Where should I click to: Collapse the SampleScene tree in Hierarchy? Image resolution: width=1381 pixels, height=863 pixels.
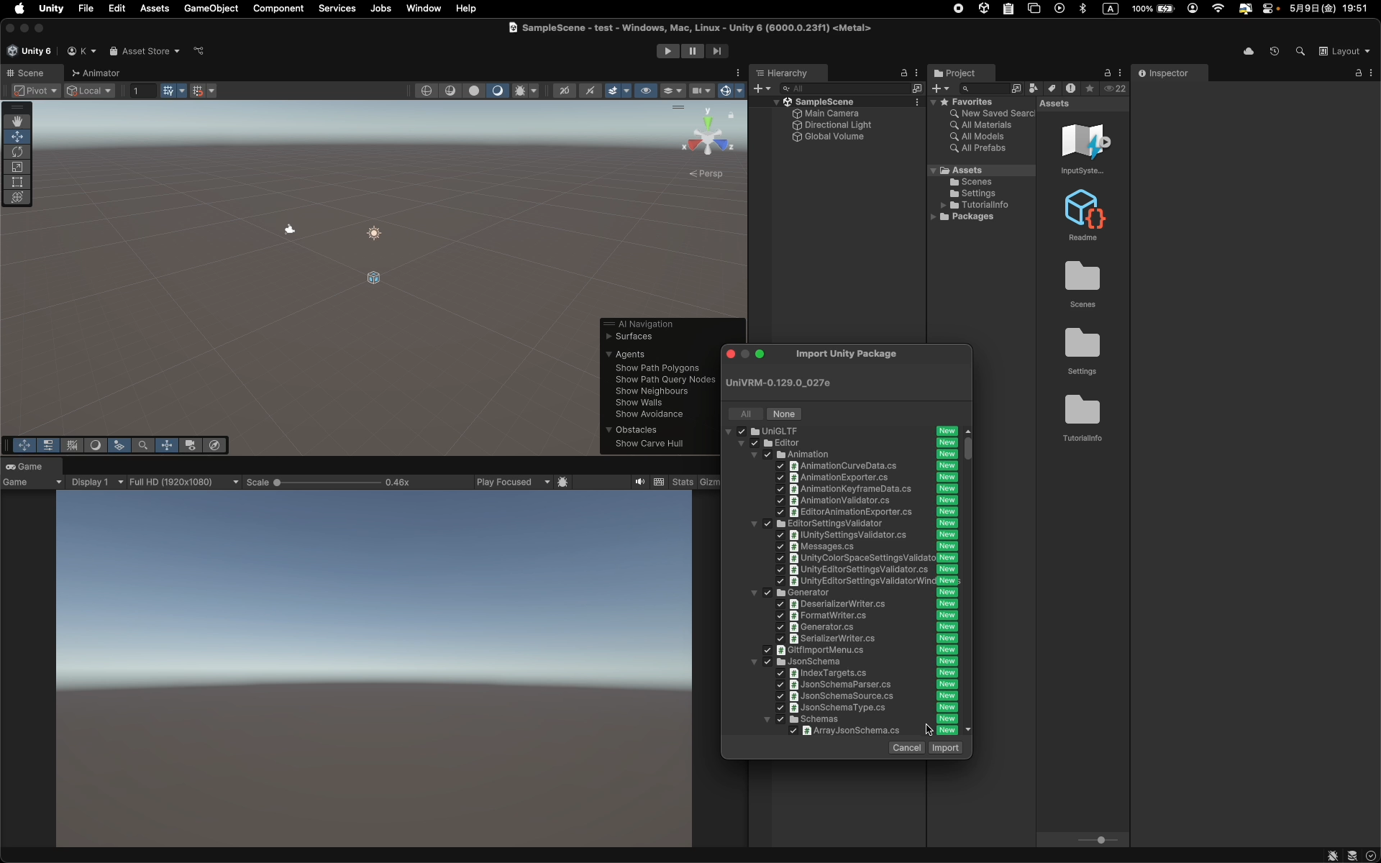(x=776, y=102)
